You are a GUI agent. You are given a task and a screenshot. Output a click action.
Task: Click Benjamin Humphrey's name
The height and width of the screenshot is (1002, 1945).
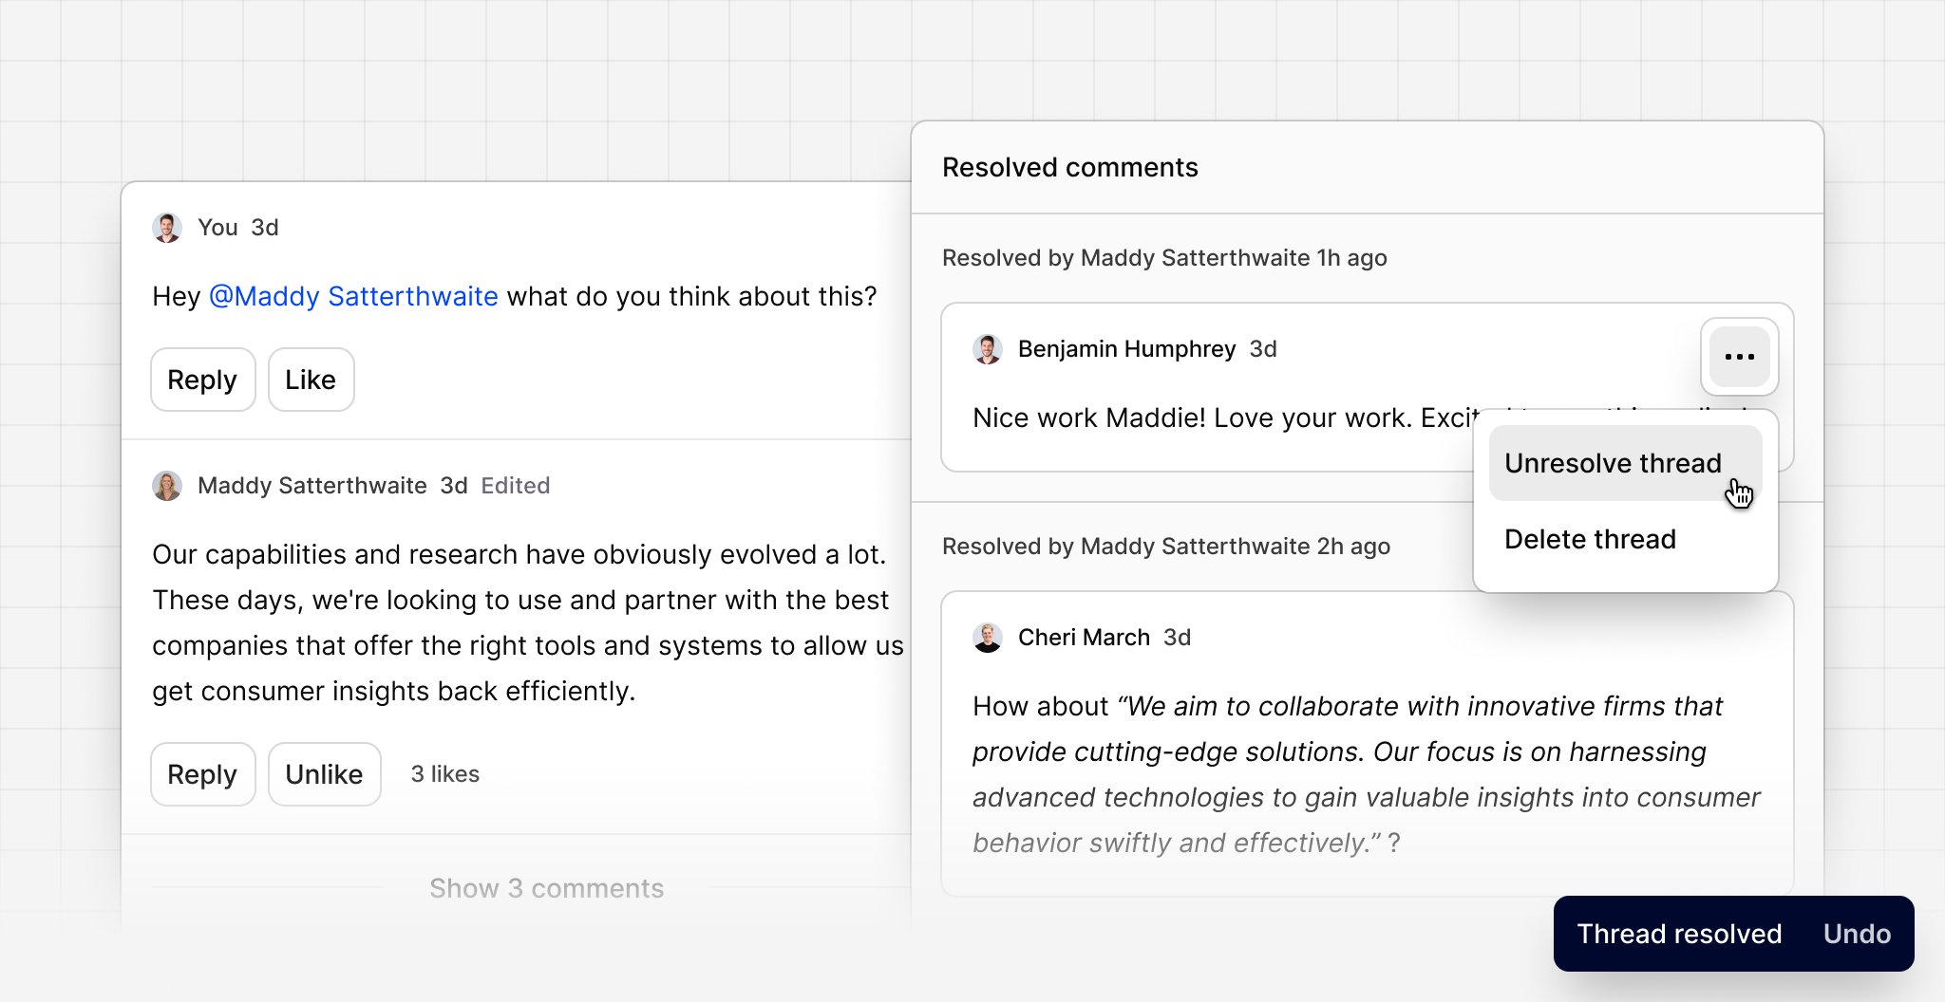(x=1127, y=348)
